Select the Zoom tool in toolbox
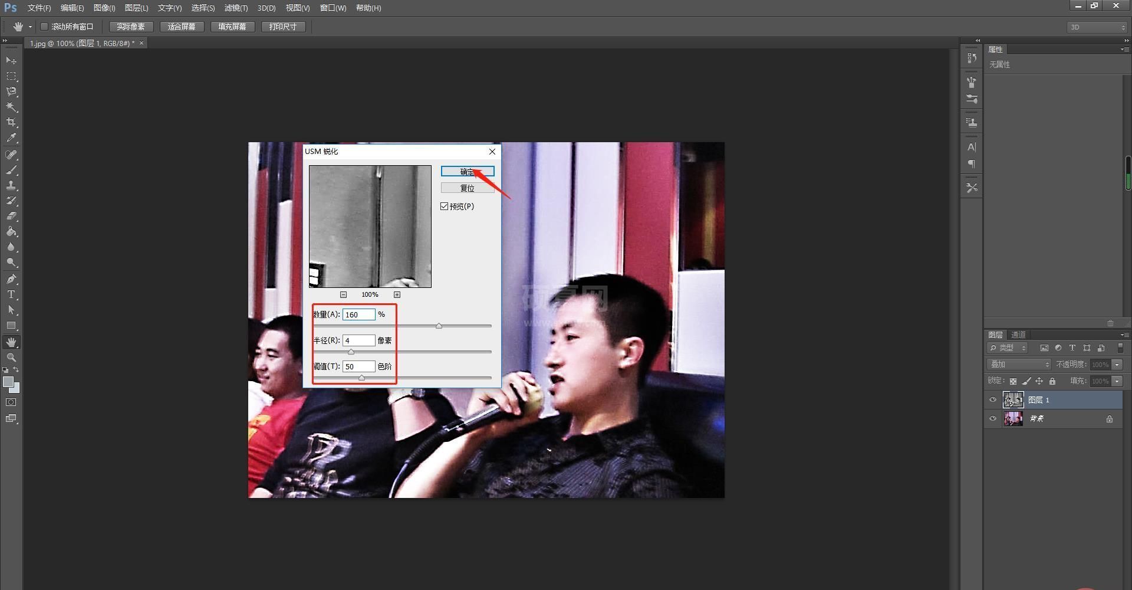This screenshot has height=590, width=1132. tap(11, 358)
